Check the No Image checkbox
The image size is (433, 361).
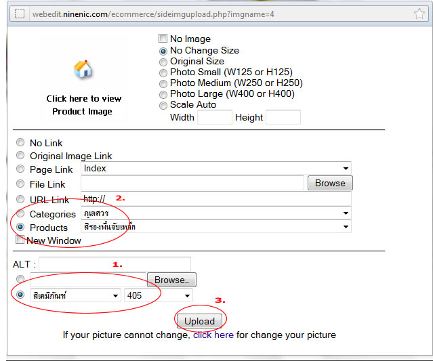[x=163, y=39]
